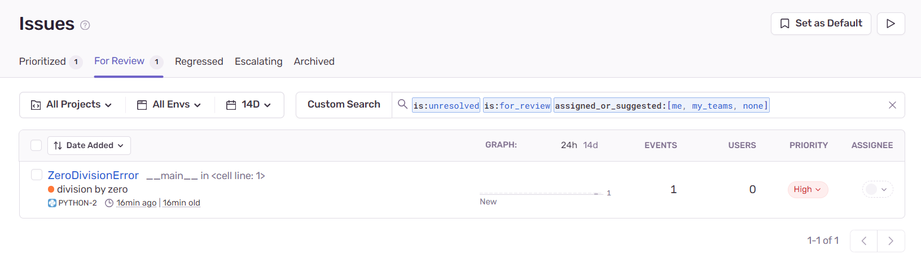Open the 14D date range selector

[x=249, y=105]
